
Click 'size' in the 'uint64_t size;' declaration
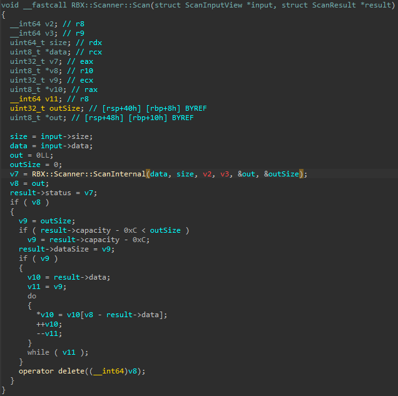click(x=58, y=43)
